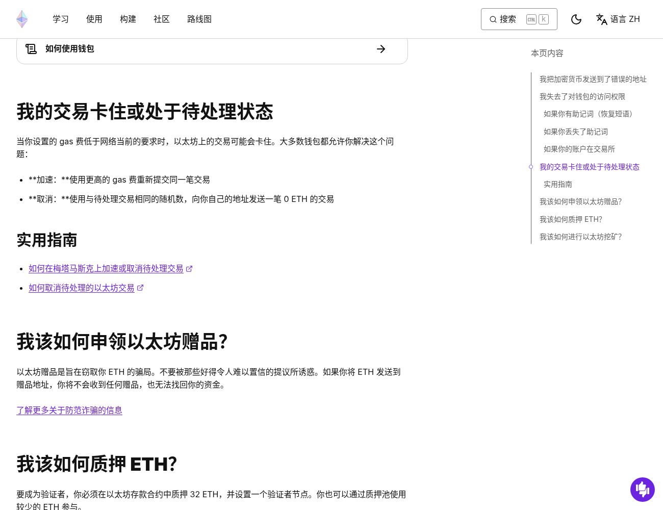Click the heading 实用指南 in article
Viewport: 663px width, 510px height.
click(47, 240)
